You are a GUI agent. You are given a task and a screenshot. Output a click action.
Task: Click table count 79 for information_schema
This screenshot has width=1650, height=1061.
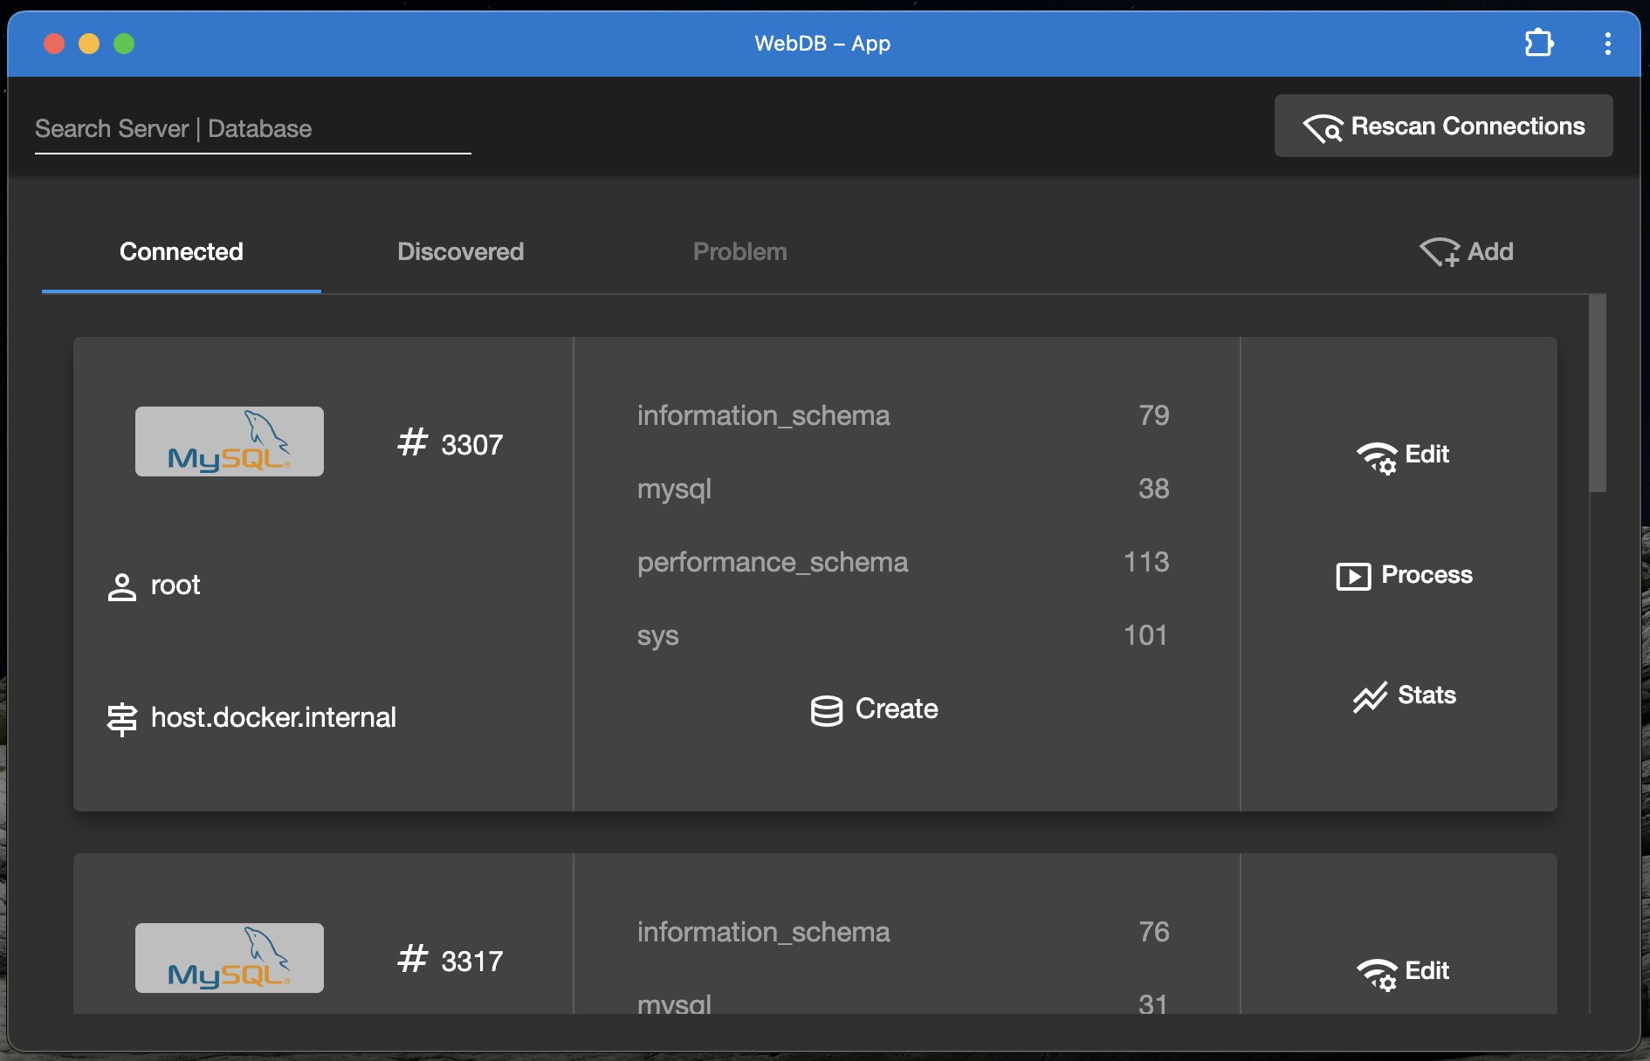click(x=1153, y=415)
